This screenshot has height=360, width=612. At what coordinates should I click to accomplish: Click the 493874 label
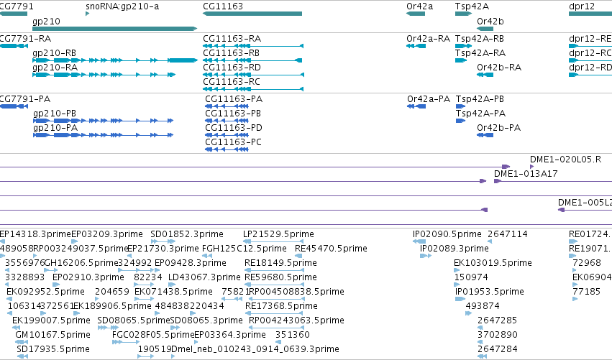point(483,306)
